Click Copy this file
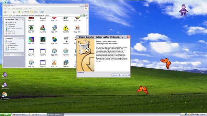This screenshot has height=116, width=207. tap(10, 26)
